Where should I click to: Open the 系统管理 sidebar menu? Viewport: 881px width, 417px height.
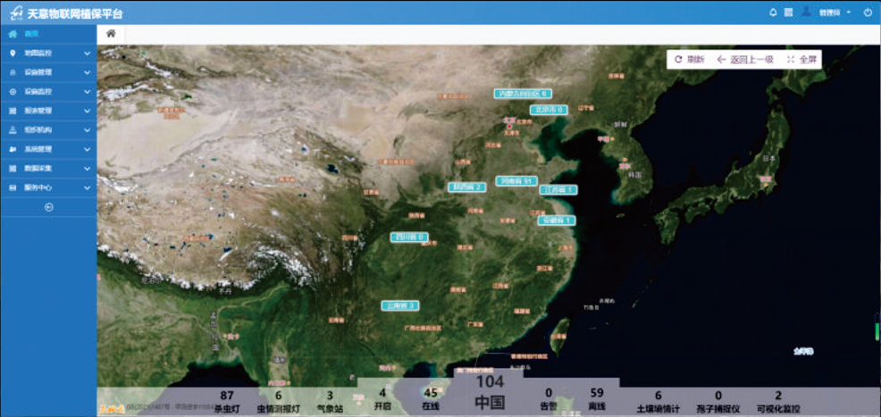pyautogui.click(x=38, y=149)
